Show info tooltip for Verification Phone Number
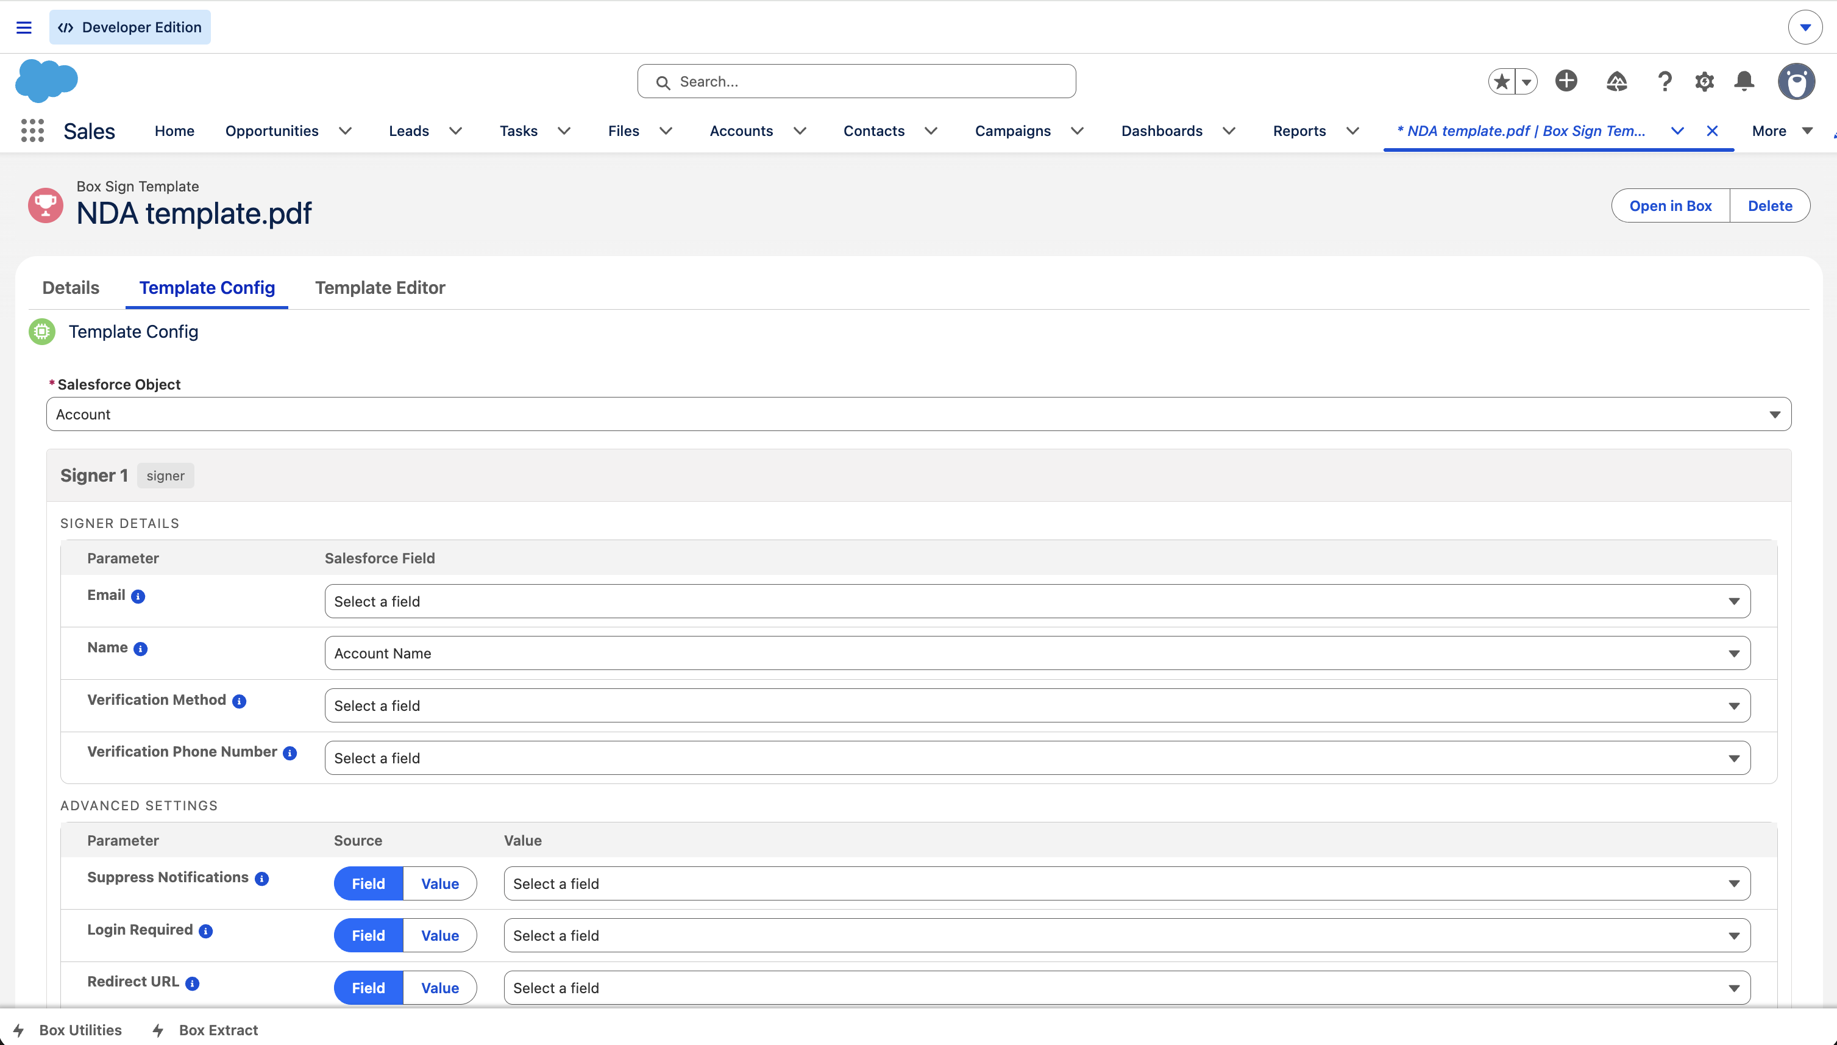Image resolution: width=1837 pixels, height=1045 pixels. (290, 753)
